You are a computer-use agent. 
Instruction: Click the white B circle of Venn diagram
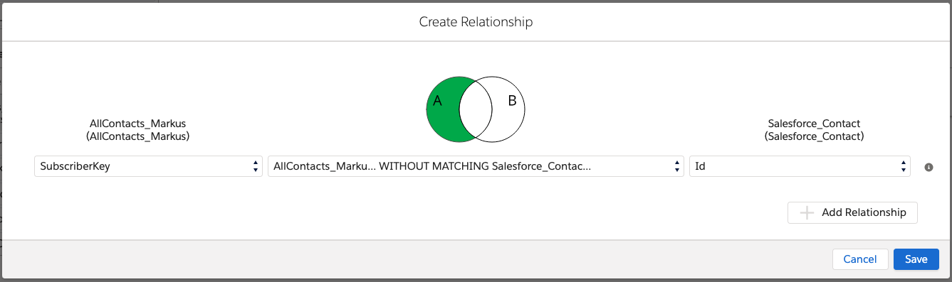(x=507, y=109)
